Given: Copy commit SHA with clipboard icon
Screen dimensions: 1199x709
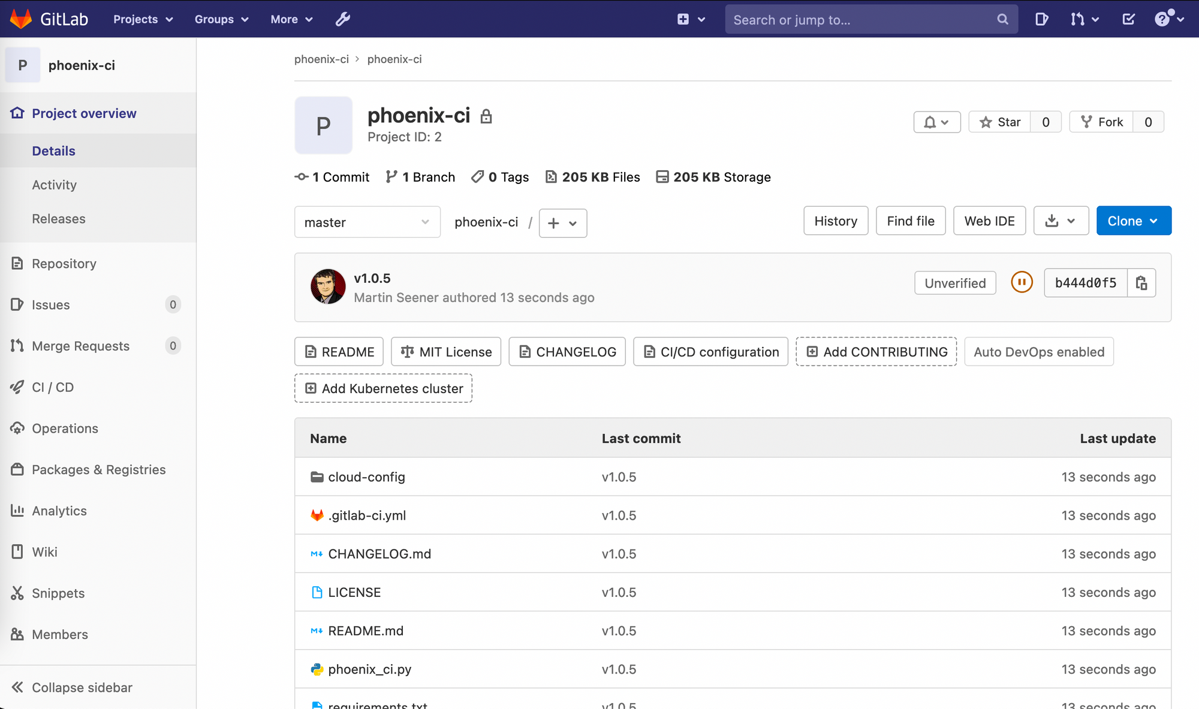Looking at the screenshot, I should (1141, 283).
